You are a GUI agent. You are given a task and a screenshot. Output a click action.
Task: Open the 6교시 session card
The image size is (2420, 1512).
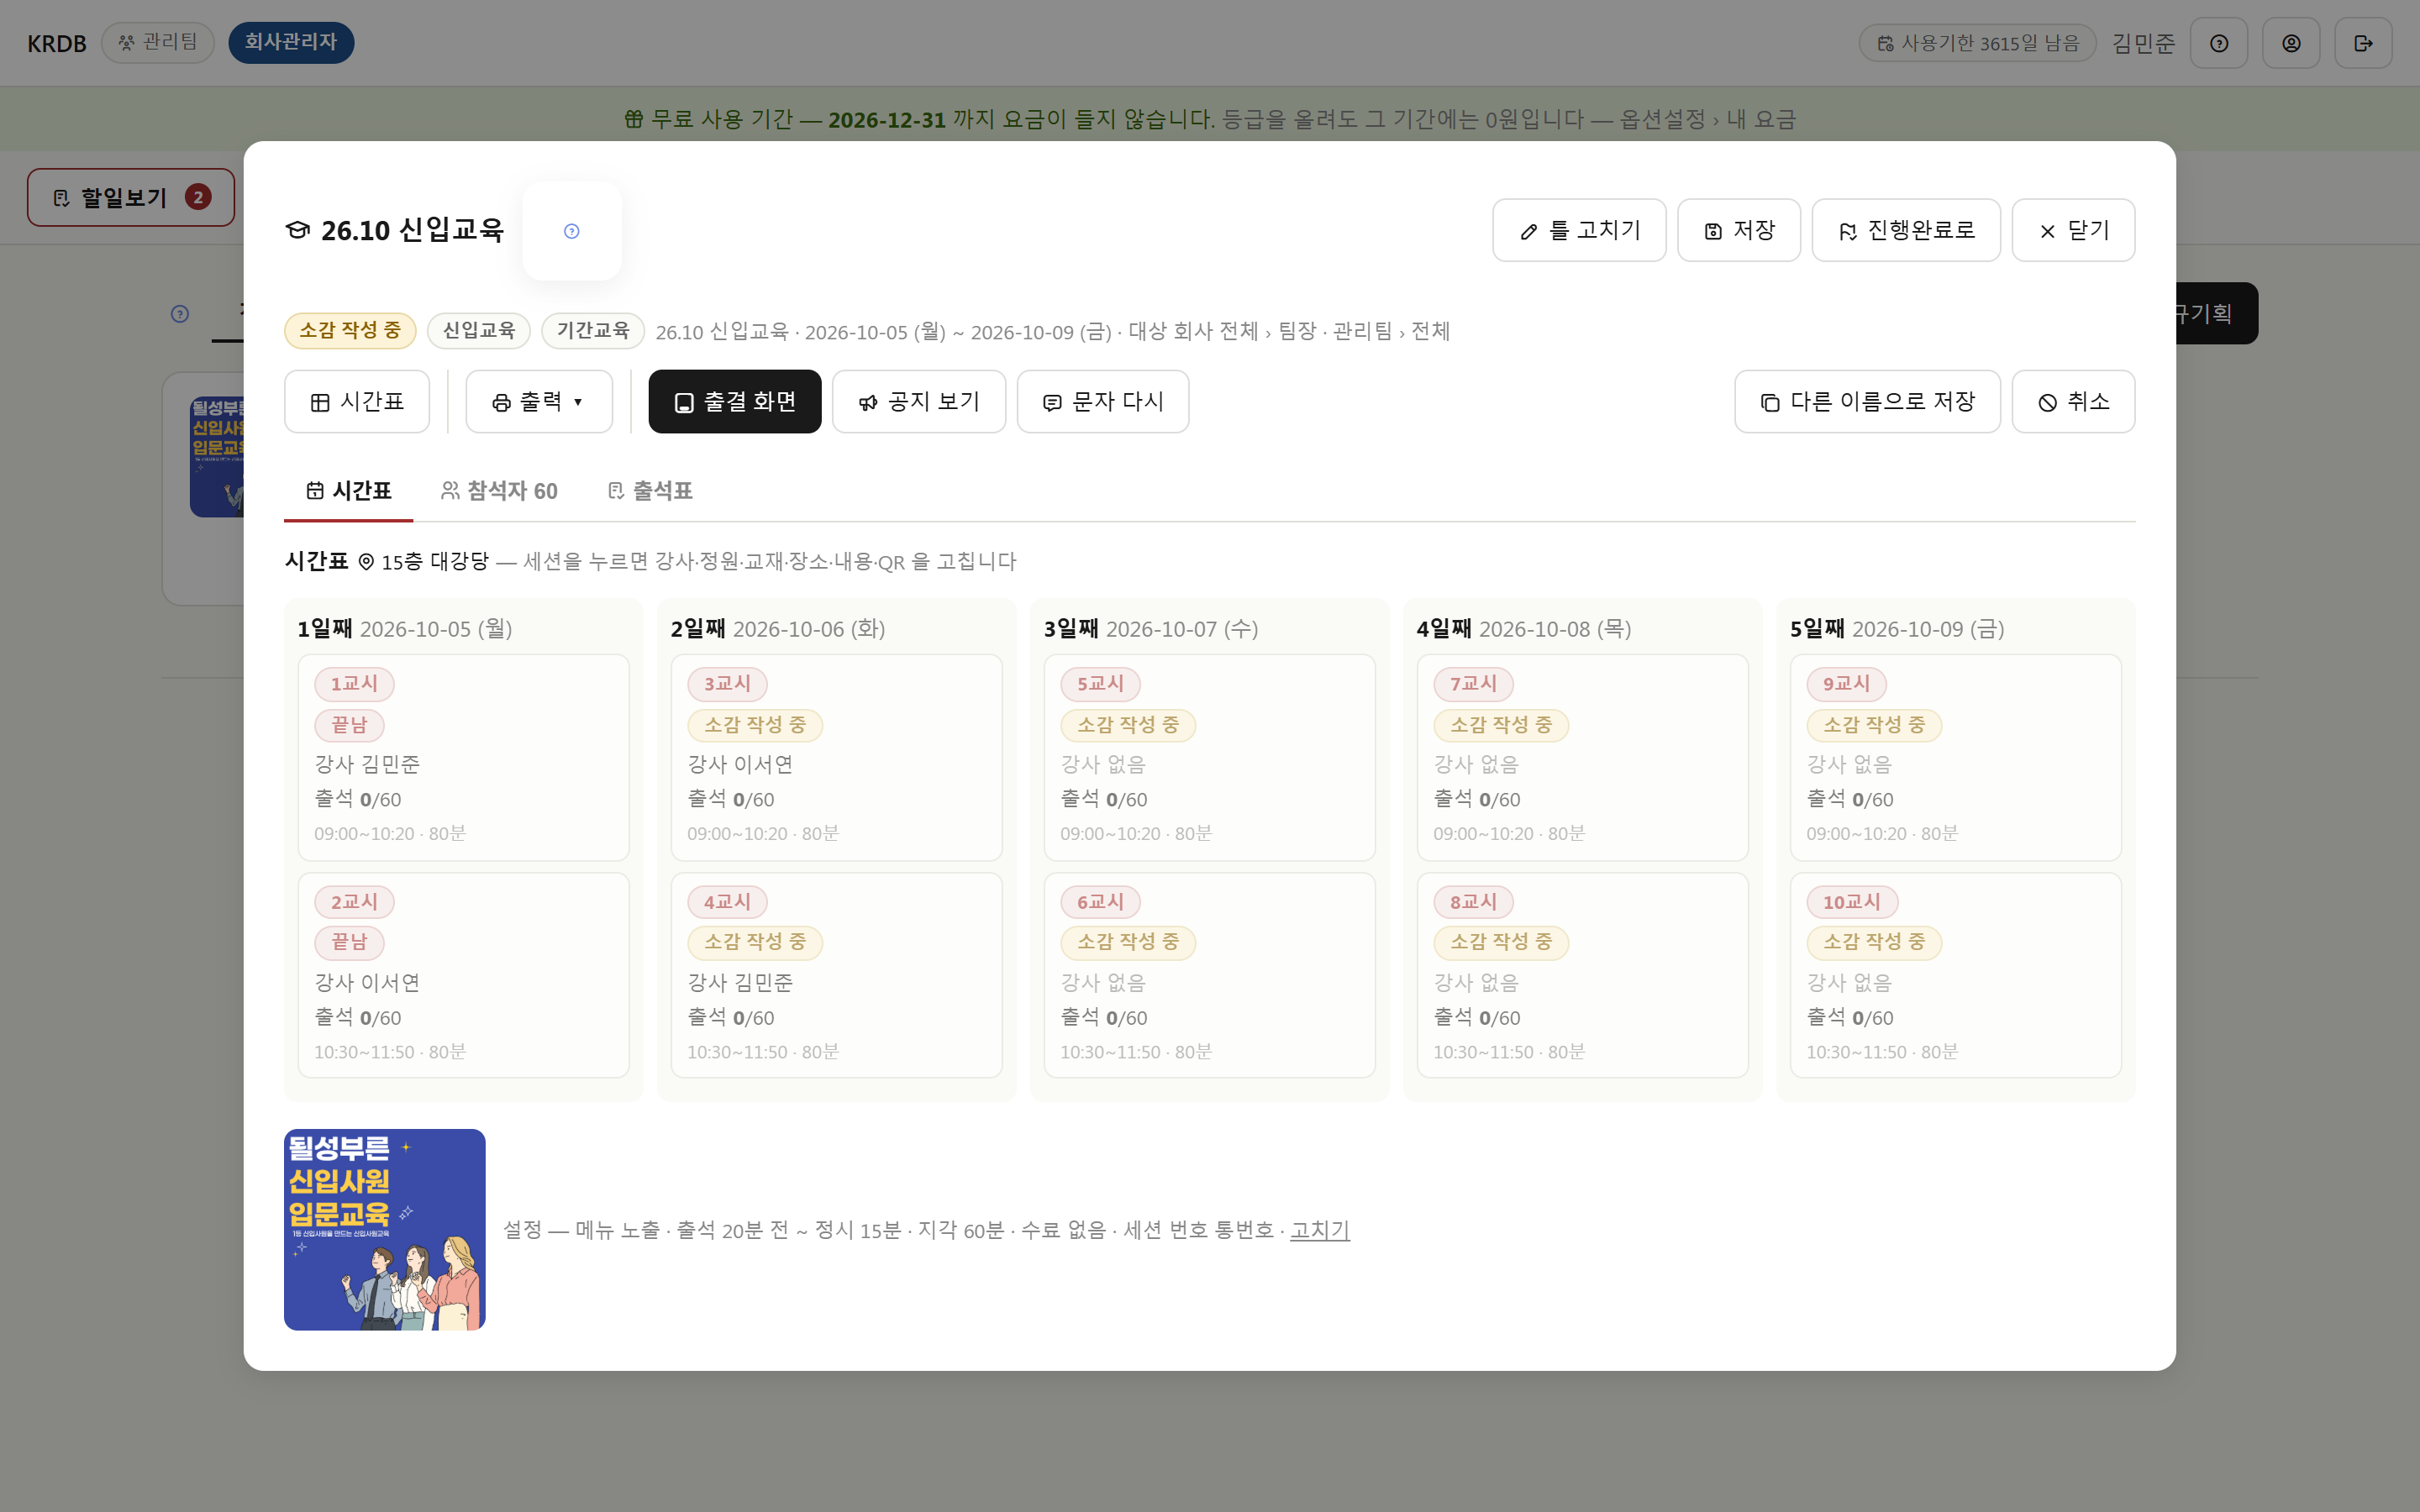coord(1209,975)
